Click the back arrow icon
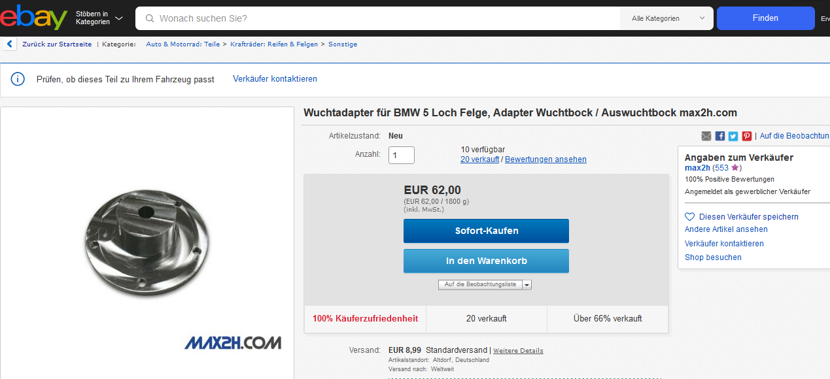Viewport: 830px width, 379px height. click(x=10, y=44)
